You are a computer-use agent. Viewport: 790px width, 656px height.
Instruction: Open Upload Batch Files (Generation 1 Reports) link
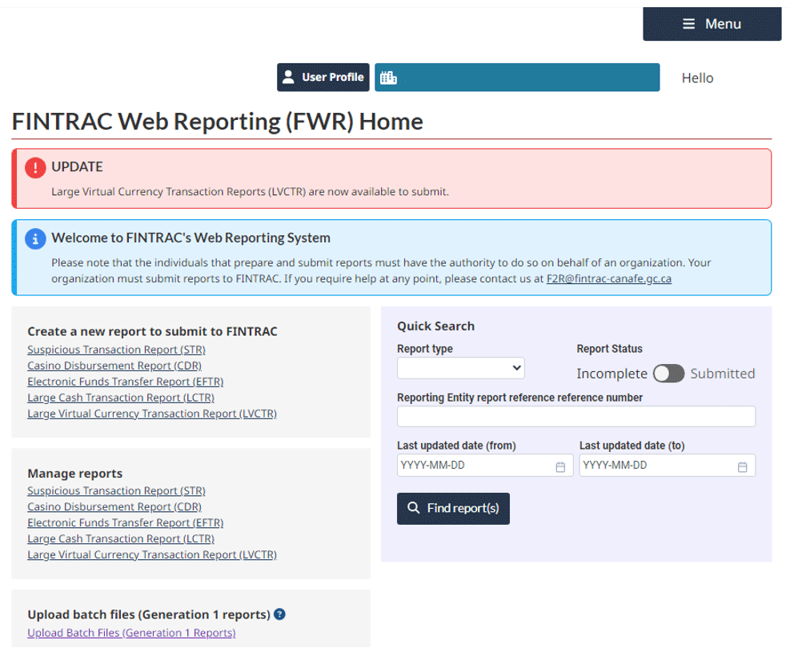click(x=131, y=633)
